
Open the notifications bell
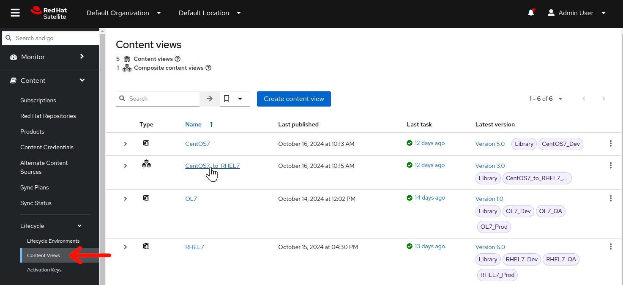point(531,13)
